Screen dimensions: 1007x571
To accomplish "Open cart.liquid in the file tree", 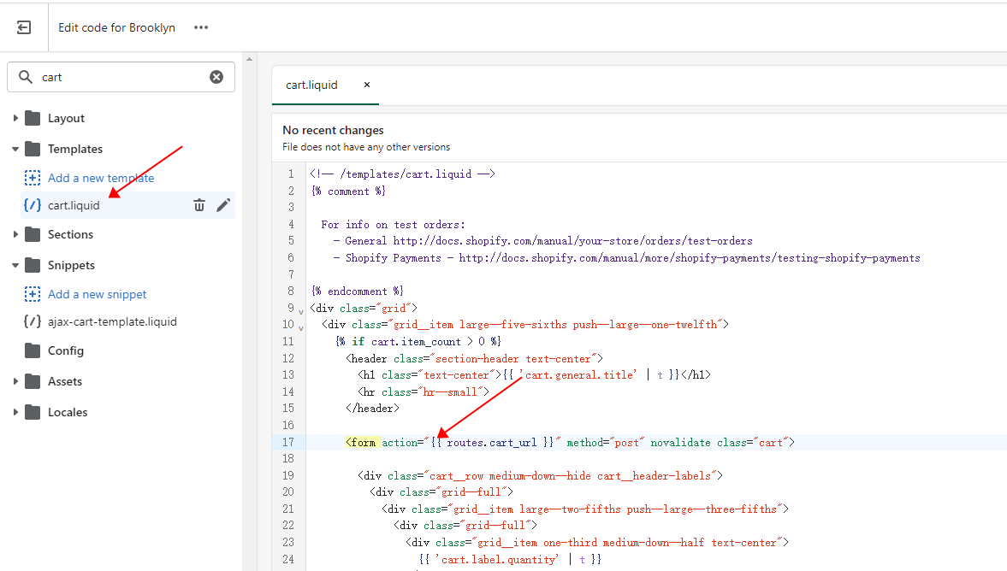I will [74, 205].
